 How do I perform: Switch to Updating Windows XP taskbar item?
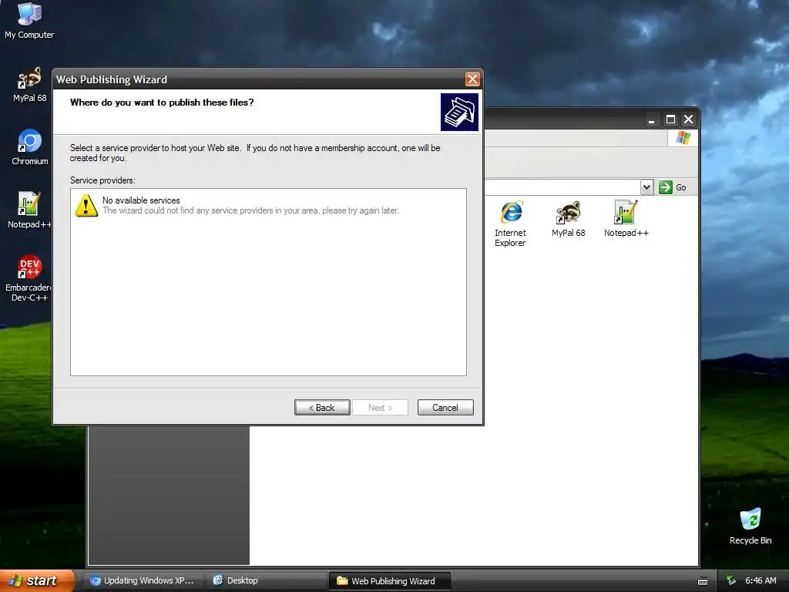[x=143, y=580]
